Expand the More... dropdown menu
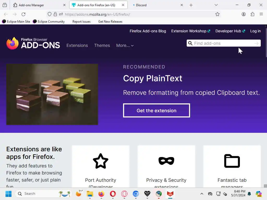Viewport: 267px width, 200px height. click(125, 45)
